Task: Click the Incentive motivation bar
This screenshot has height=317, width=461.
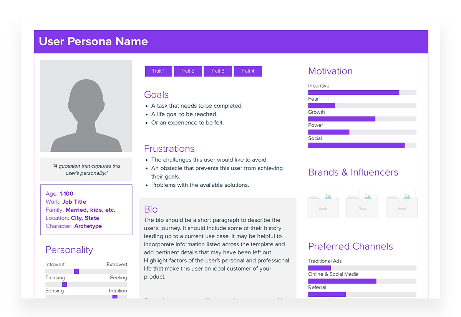Action: 353,92
